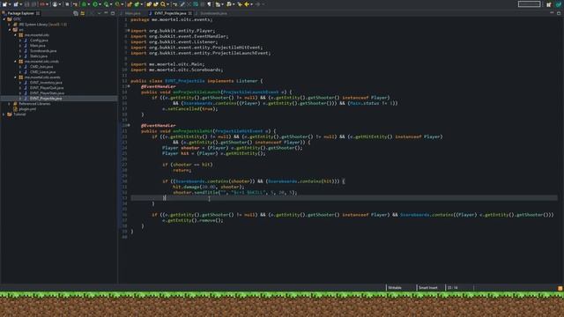The width and height of the screenshot is (564, 317).
Task: Click the Smart Insert status bar entry
Action: tap(428, 288)
